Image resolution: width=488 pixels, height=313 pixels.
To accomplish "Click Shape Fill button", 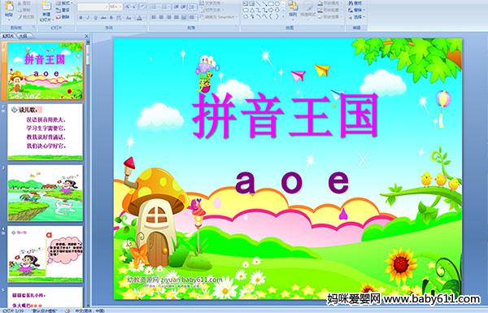I will (x=329, y=2).
